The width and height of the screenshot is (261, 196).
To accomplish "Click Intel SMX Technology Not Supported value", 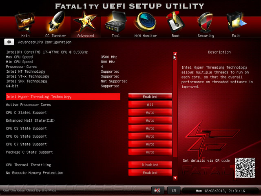I will pos(114,81).
